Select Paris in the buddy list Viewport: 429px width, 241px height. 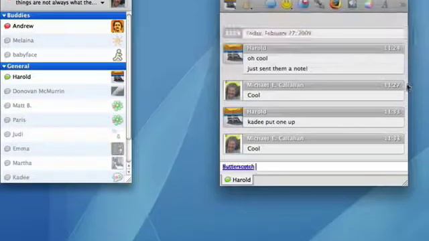point(63,120)
